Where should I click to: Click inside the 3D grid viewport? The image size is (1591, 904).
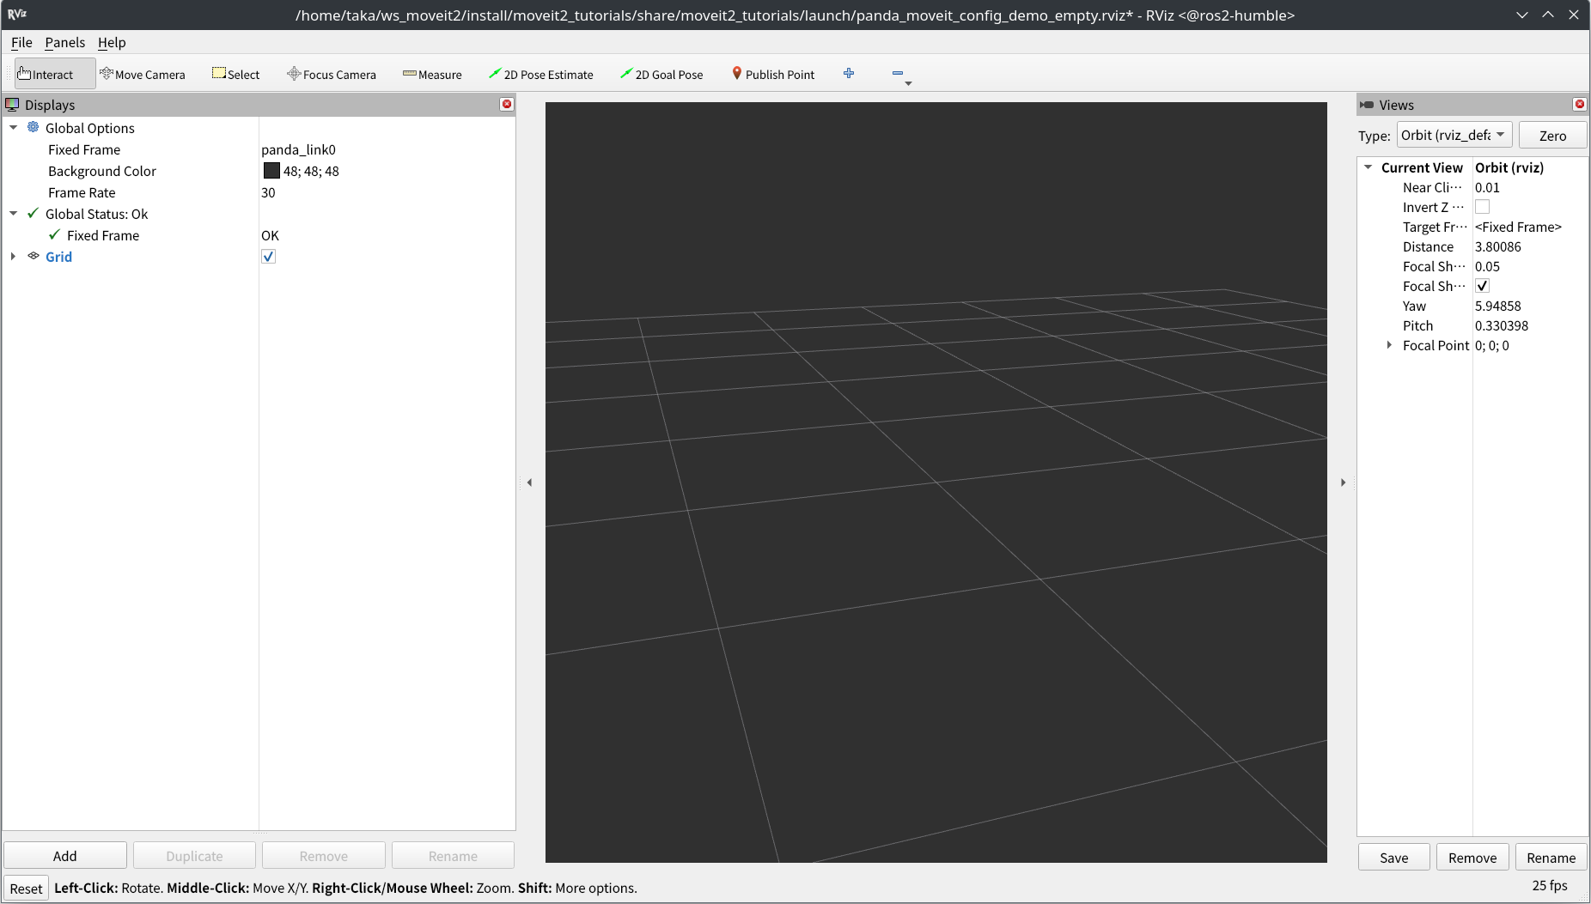[x=936, y=482]
